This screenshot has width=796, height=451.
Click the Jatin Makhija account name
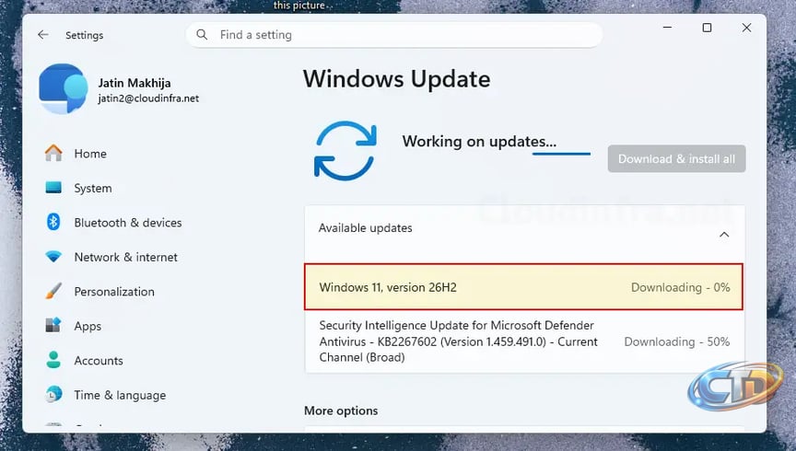tap(135, 83)
